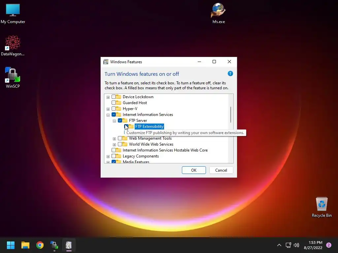338x253 pixels.
Task: Open My Computer desktop icon
Action: coord(13,13)
